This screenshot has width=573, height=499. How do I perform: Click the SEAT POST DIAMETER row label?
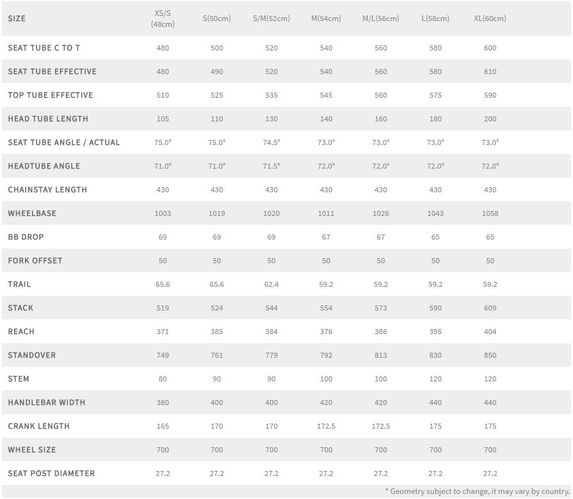51,473
